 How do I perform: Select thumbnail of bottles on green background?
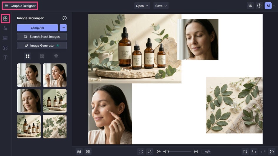point(55,101)
